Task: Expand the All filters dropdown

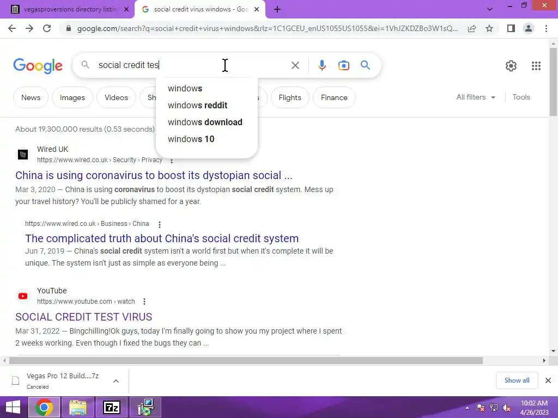Action: pyautogui.click(x=476, y=97)
